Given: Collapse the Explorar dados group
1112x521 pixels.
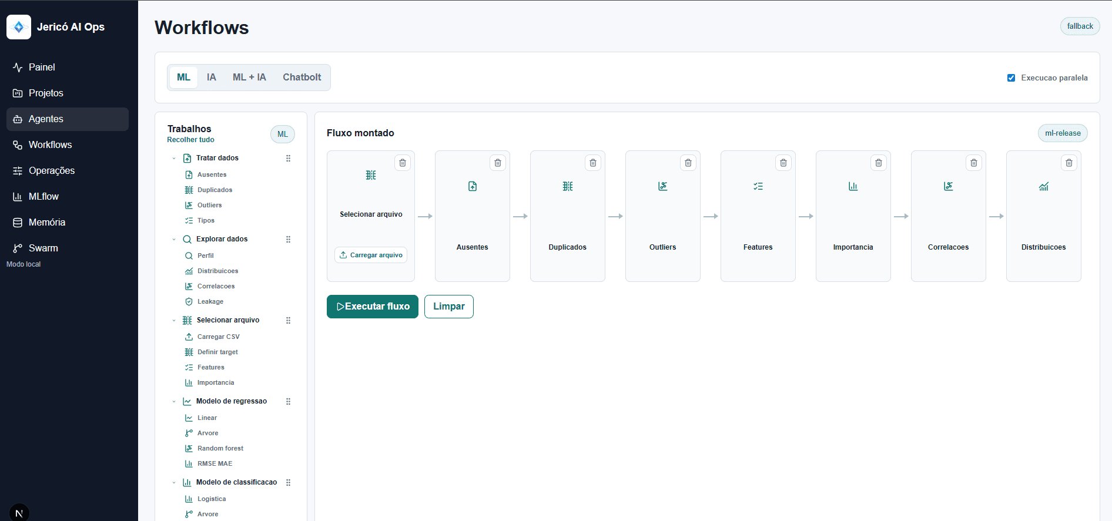Looking at the screenshot, I should coord(174,239).
